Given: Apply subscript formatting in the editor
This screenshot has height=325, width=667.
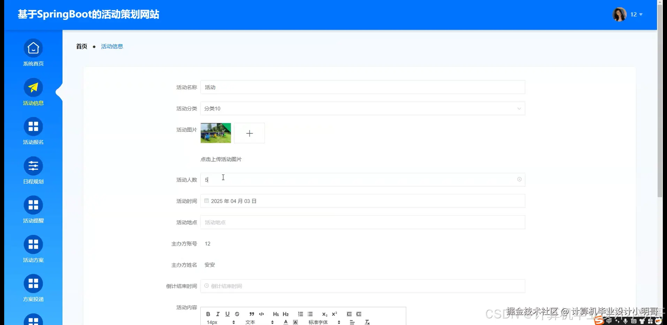Looking at the screenshot, I should [324, 314].
